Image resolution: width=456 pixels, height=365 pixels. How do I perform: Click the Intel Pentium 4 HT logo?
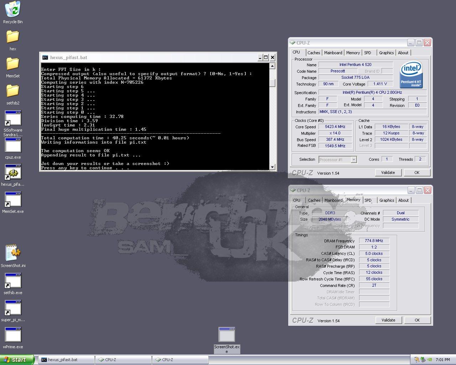(411, 74)
